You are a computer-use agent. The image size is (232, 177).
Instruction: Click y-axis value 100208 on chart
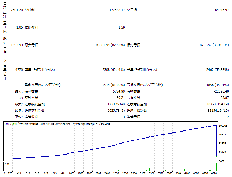point(223,126)
